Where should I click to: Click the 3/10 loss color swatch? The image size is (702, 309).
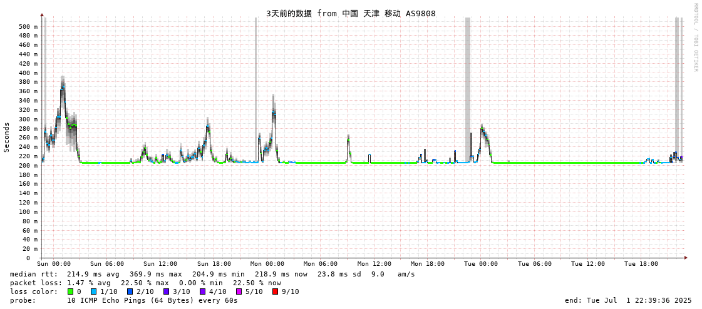click(167, 292)
